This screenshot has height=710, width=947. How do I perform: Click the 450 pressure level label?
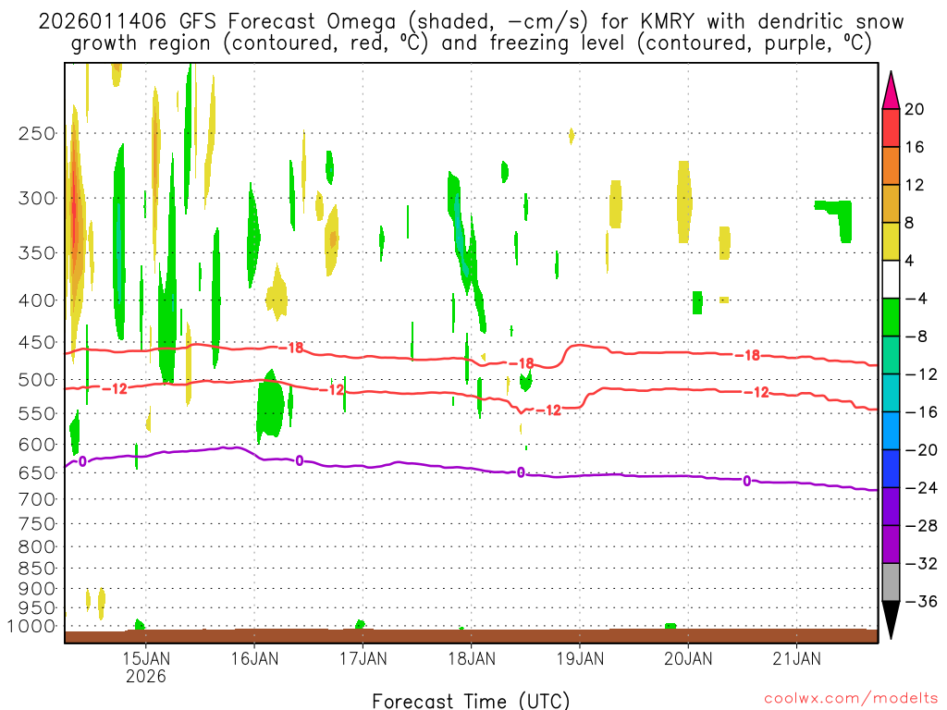(x=37, y=342)
